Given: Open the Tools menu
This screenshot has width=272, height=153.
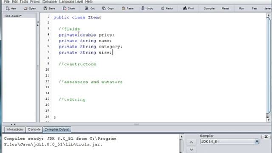Looking at the screenshot, I should pyautogui.click(x=24, y=2).
